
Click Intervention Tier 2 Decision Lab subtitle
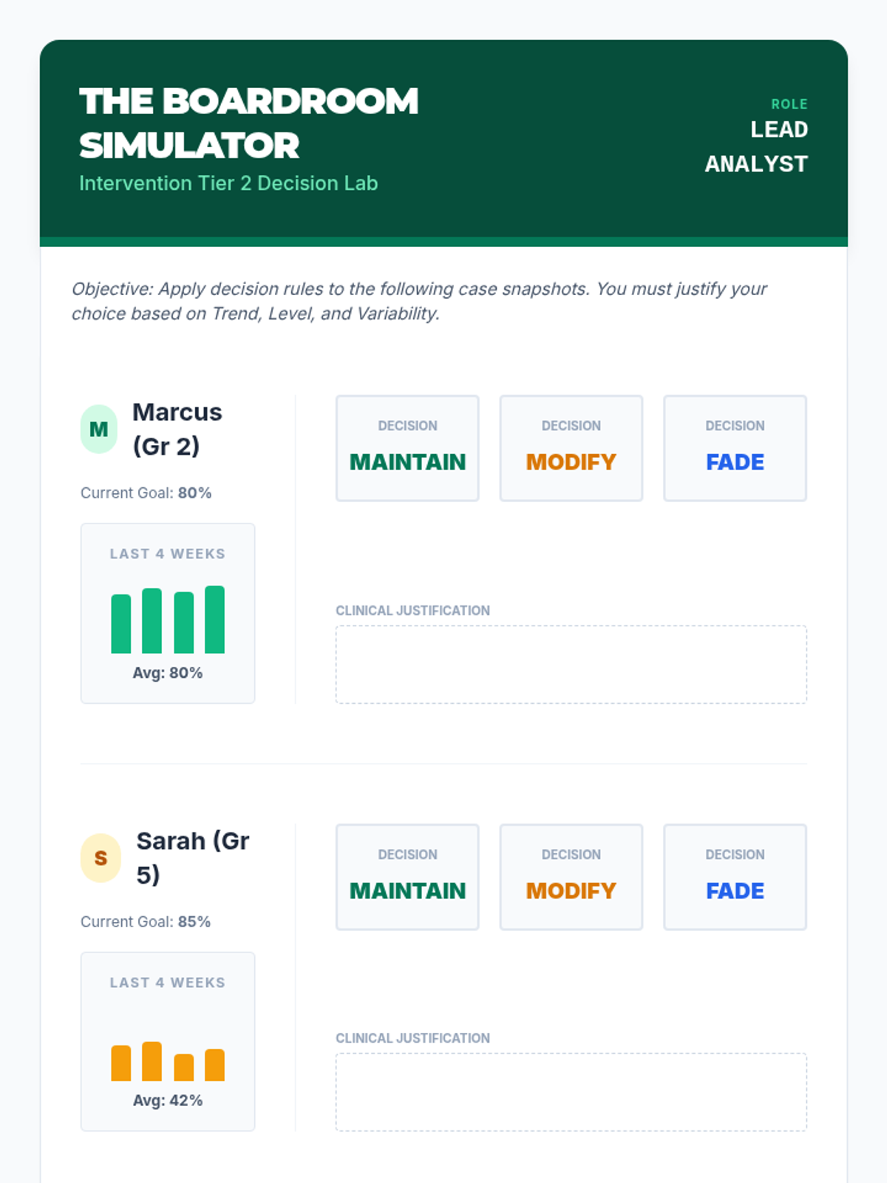point(228,183)
